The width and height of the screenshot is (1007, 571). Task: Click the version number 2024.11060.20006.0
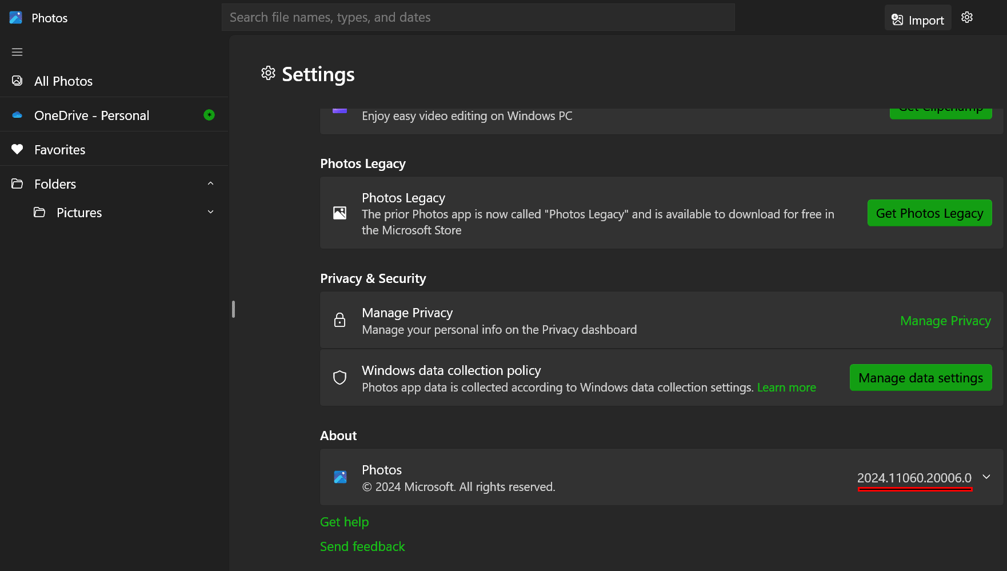pos(914,478)
